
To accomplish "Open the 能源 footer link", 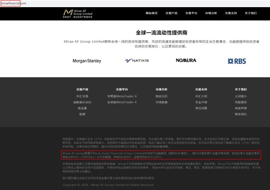I will 82,114.
